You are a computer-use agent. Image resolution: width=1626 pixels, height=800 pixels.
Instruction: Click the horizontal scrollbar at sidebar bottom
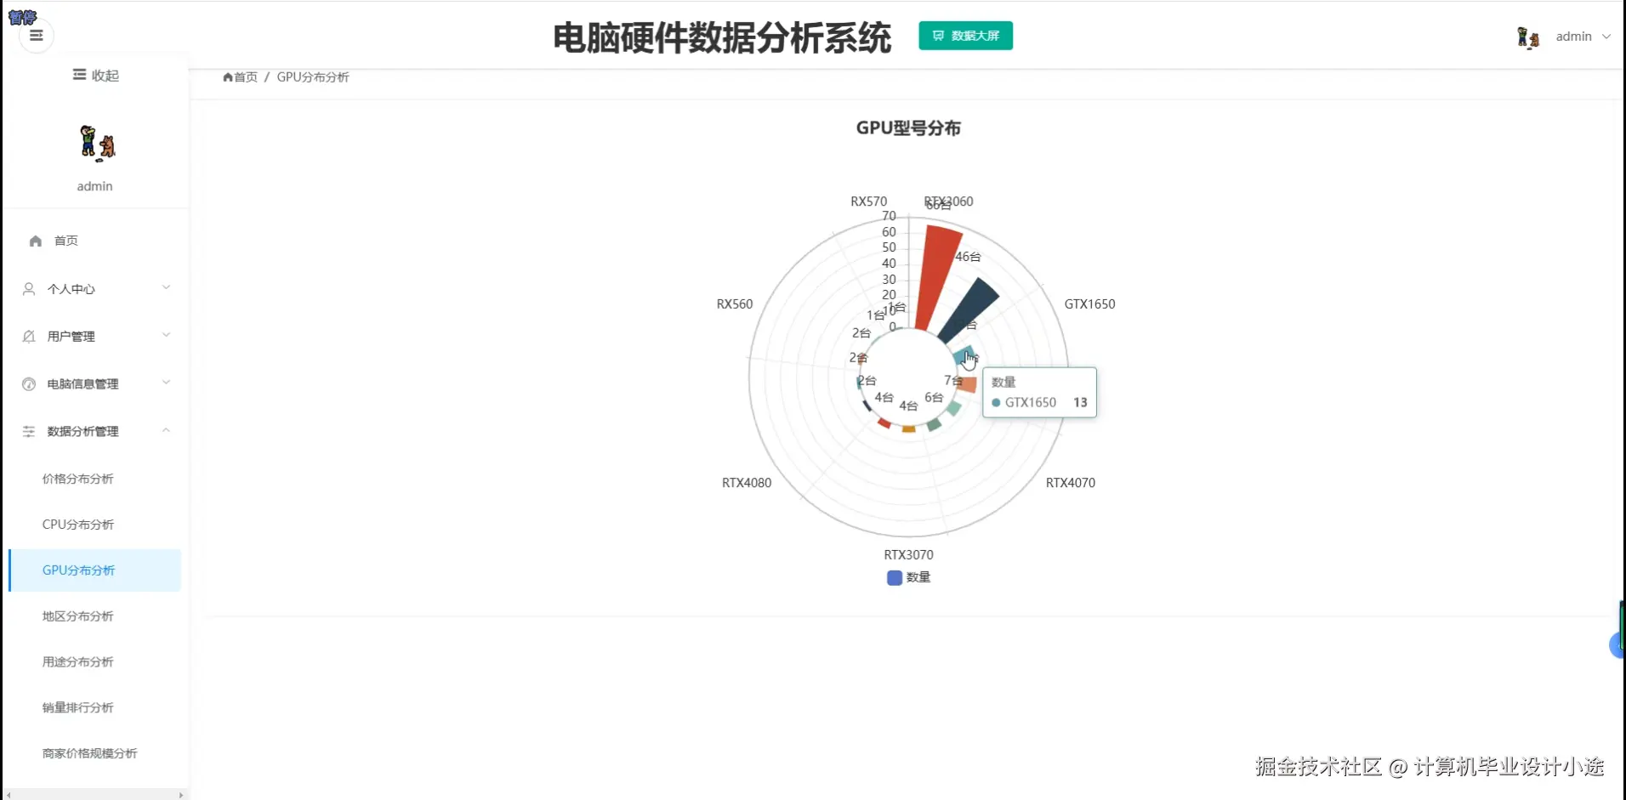94,794
